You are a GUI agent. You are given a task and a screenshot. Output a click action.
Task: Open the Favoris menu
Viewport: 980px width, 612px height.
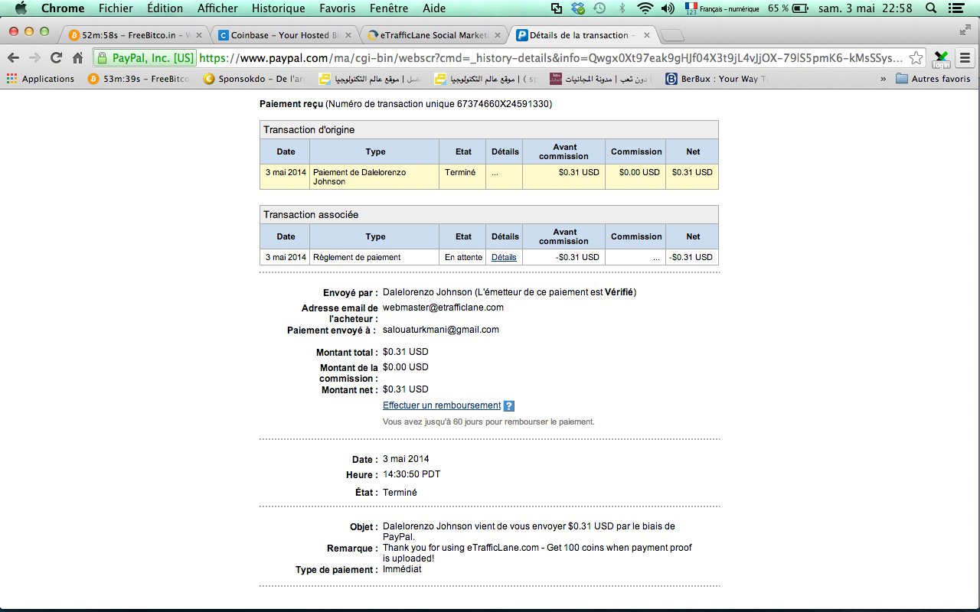tap(336, 8)
